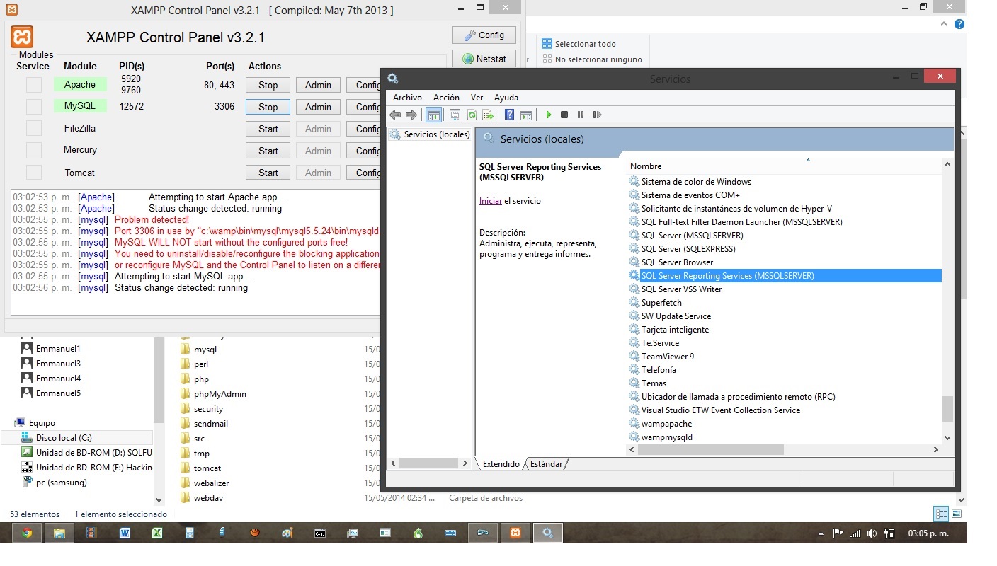Viewport: 997px width, 566px height.
Task: Click the help question mark icon in Explorer
Action: pyautogui.click(x=959, y=24)
